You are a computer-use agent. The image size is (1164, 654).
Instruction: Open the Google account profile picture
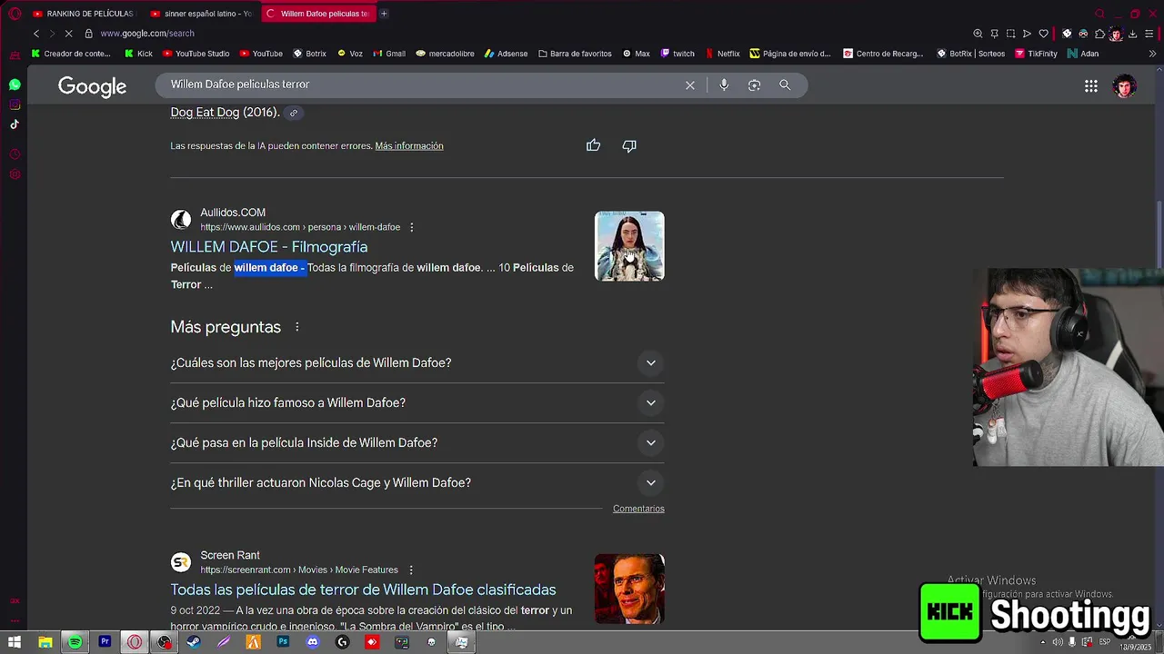[1125, 86]
